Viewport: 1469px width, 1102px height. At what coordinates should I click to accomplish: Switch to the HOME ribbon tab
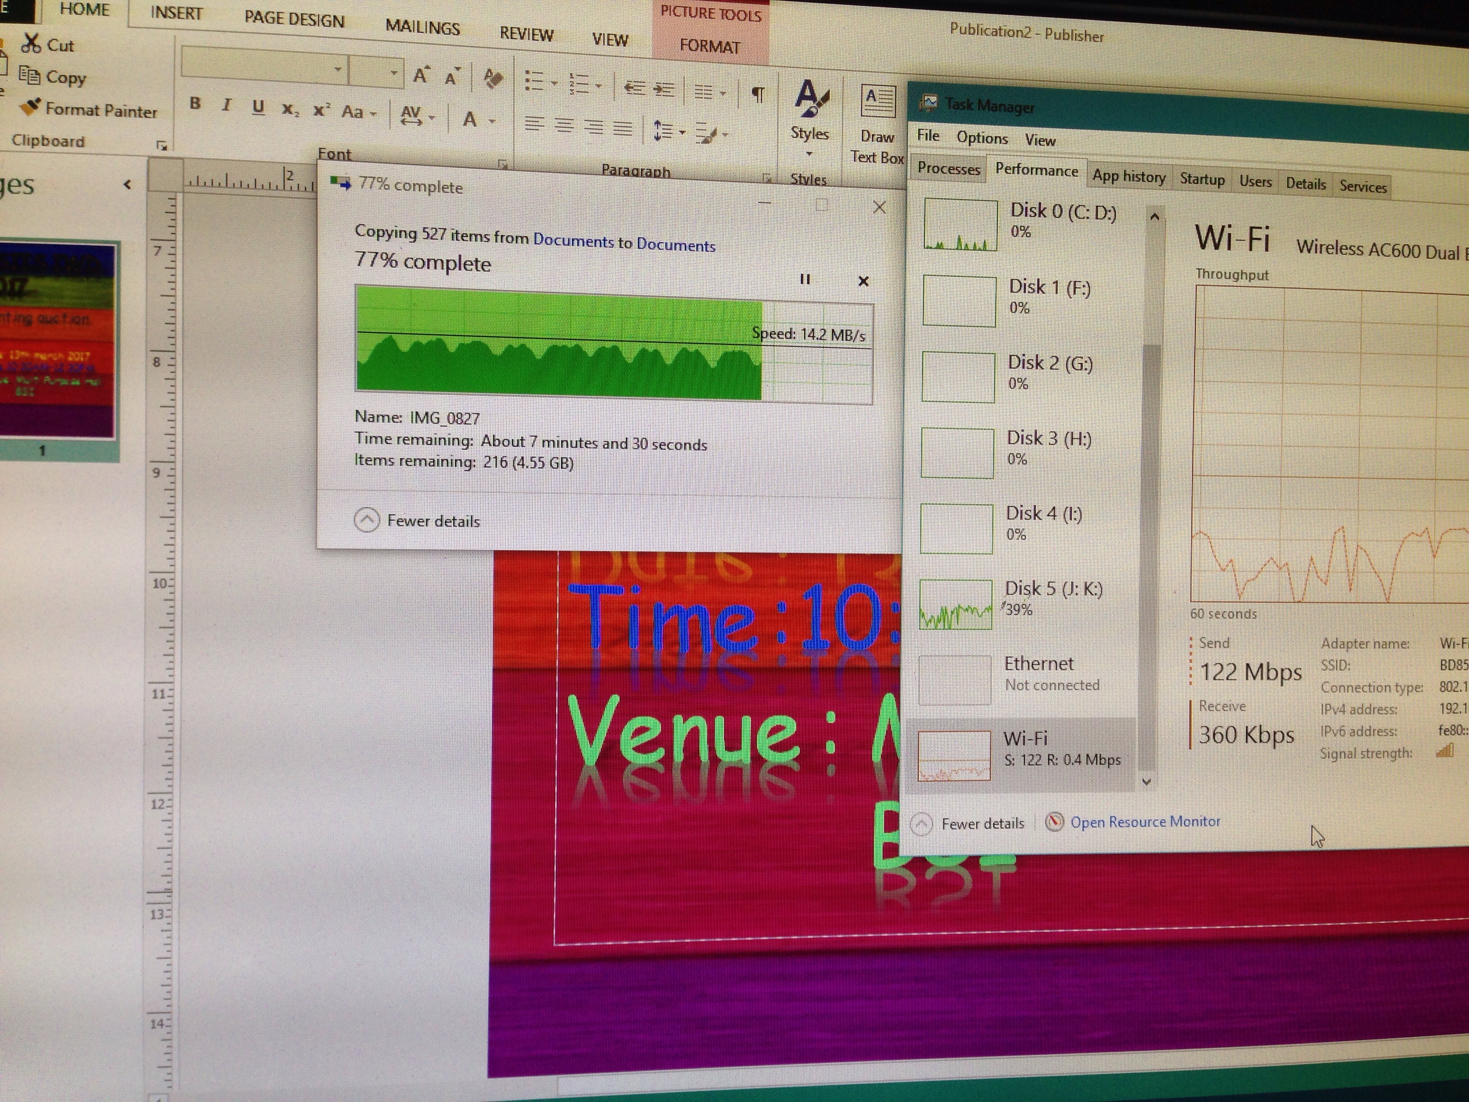pos(84,9)
